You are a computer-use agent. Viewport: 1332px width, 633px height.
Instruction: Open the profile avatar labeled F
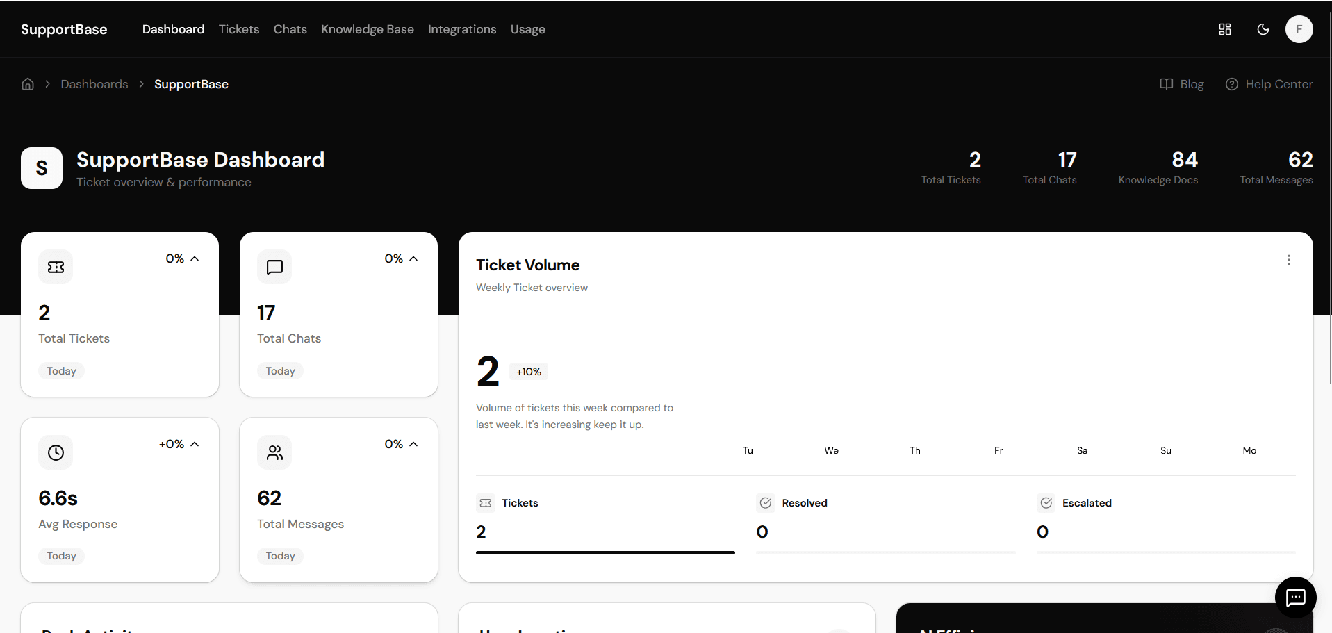point(1299,29)
